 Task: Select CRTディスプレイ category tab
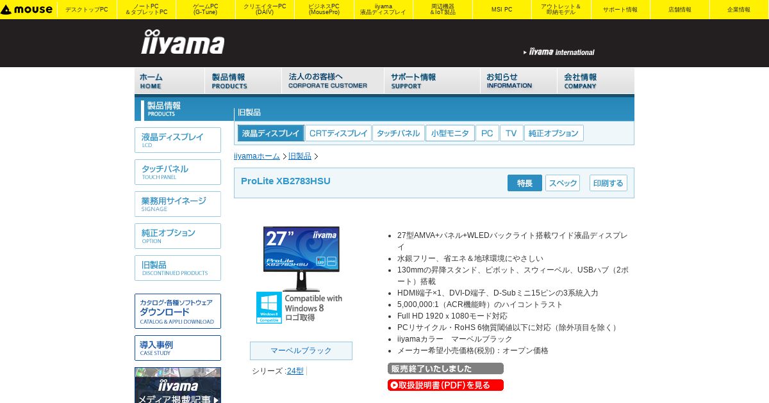(338, 133)
